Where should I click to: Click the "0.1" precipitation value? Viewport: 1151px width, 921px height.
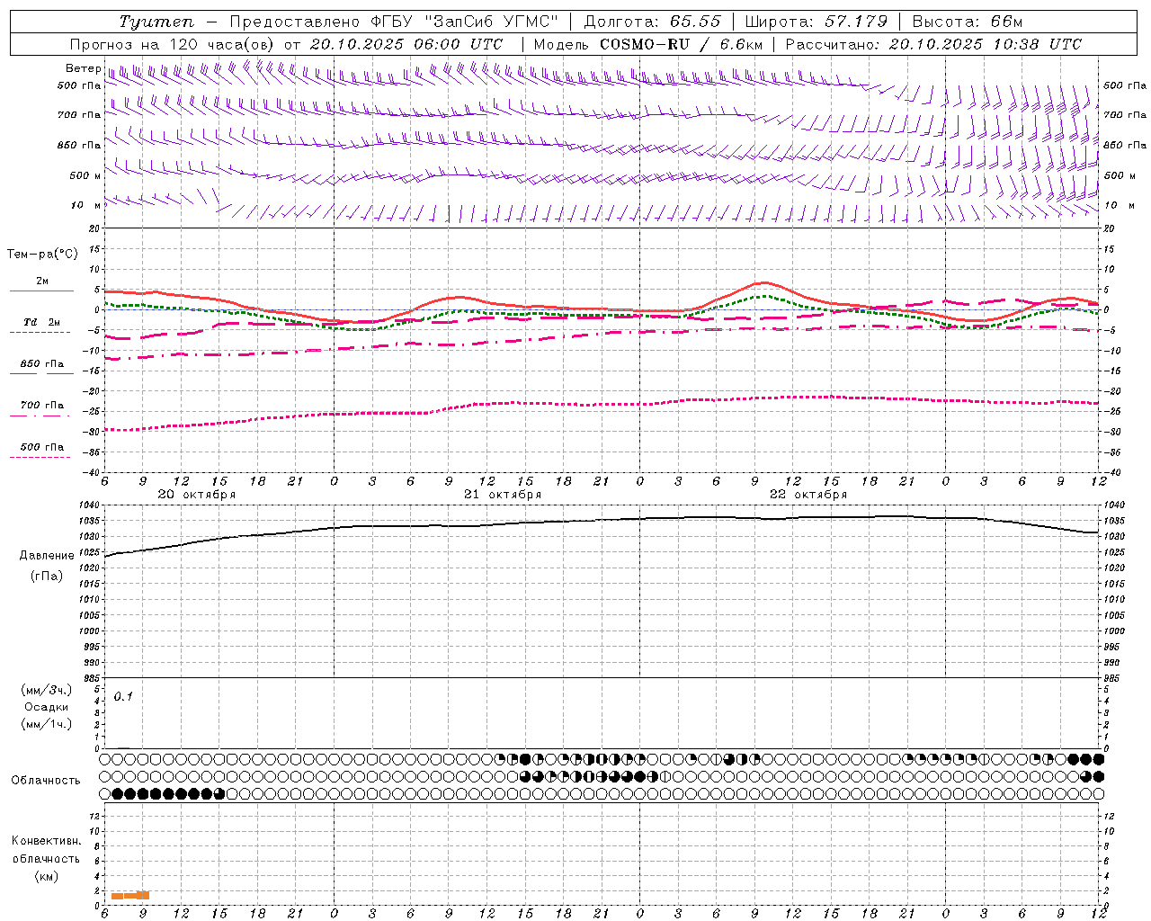123,696
